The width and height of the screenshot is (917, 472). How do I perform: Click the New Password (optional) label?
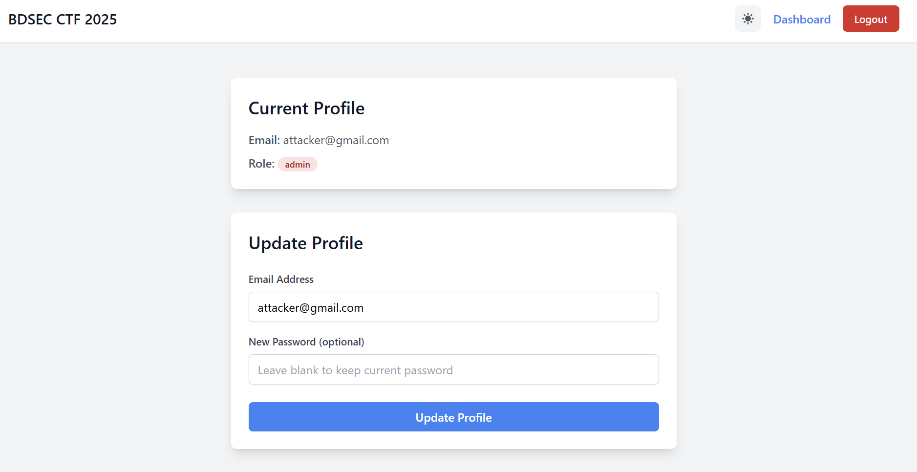coord(306,342)
